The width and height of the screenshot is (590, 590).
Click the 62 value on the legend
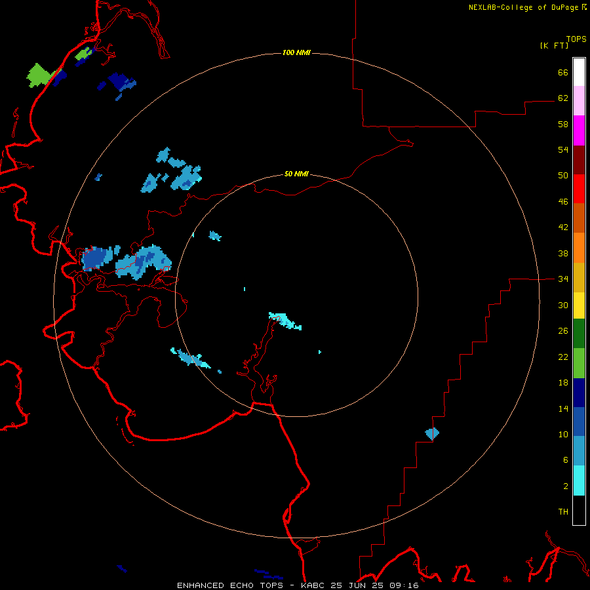pos(563,98)
